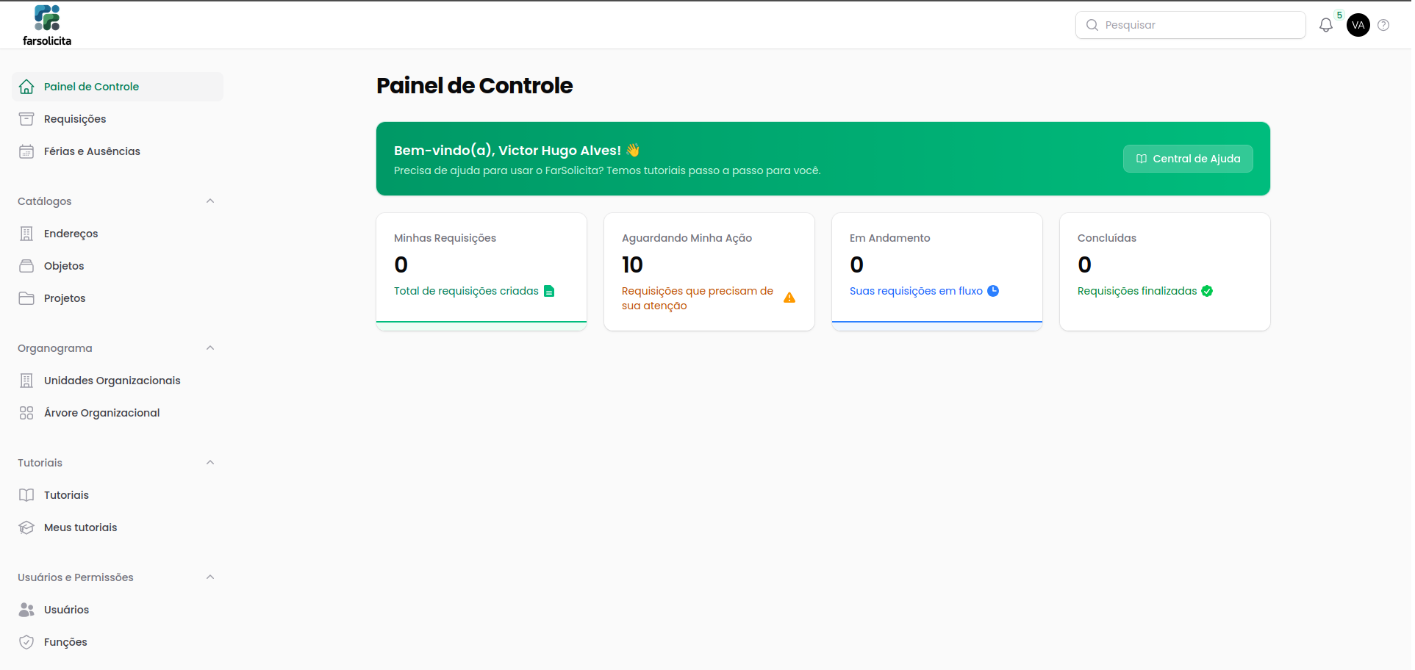Click the Árvore Organizacional grid icon

[x=26, y=413]
